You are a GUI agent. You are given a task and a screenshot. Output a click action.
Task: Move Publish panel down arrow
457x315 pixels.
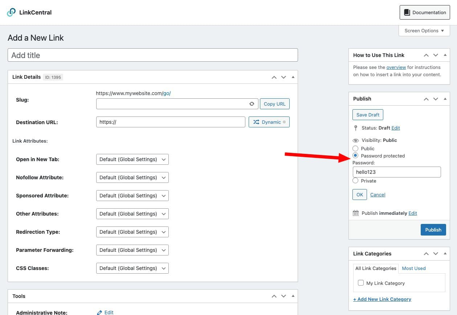point(436,99)
